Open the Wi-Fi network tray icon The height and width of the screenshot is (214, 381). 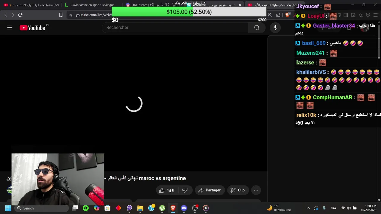point(343,208)
